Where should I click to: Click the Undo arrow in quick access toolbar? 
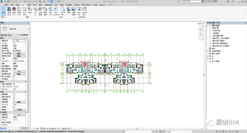point(16,1)
